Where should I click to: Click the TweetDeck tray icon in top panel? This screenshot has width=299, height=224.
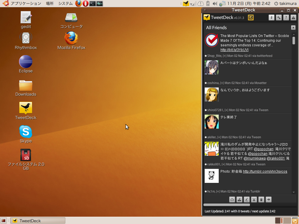tap(186, 3)
